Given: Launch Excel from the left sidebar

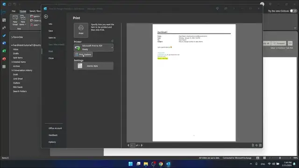Looking at the screenshot, I should (x=4, y=51).
